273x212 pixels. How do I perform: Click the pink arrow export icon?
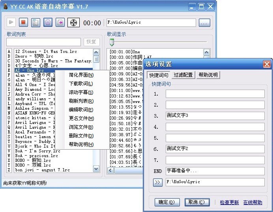(60, 22)
